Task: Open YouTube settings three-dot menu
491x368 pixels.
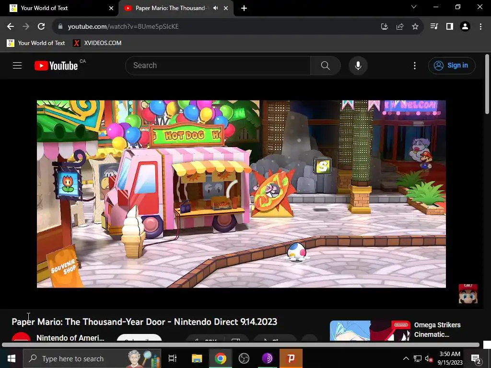Action: pyautogui.click(x=415, y=65)
